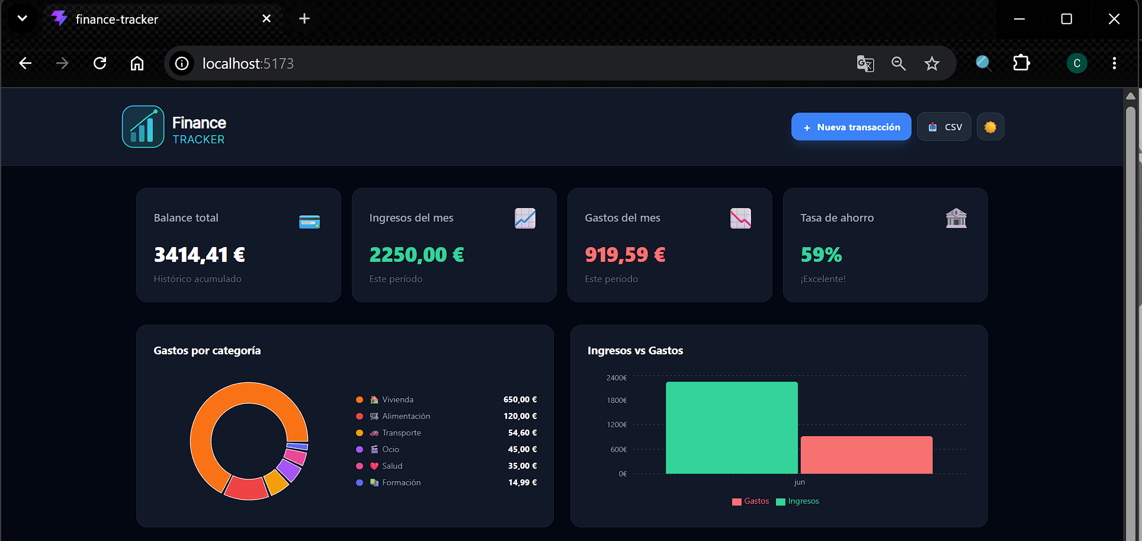The height and width of the screenshot is (541, 1142).
Task: Click the credit card icon in Balance total
Action: point(309,222)
